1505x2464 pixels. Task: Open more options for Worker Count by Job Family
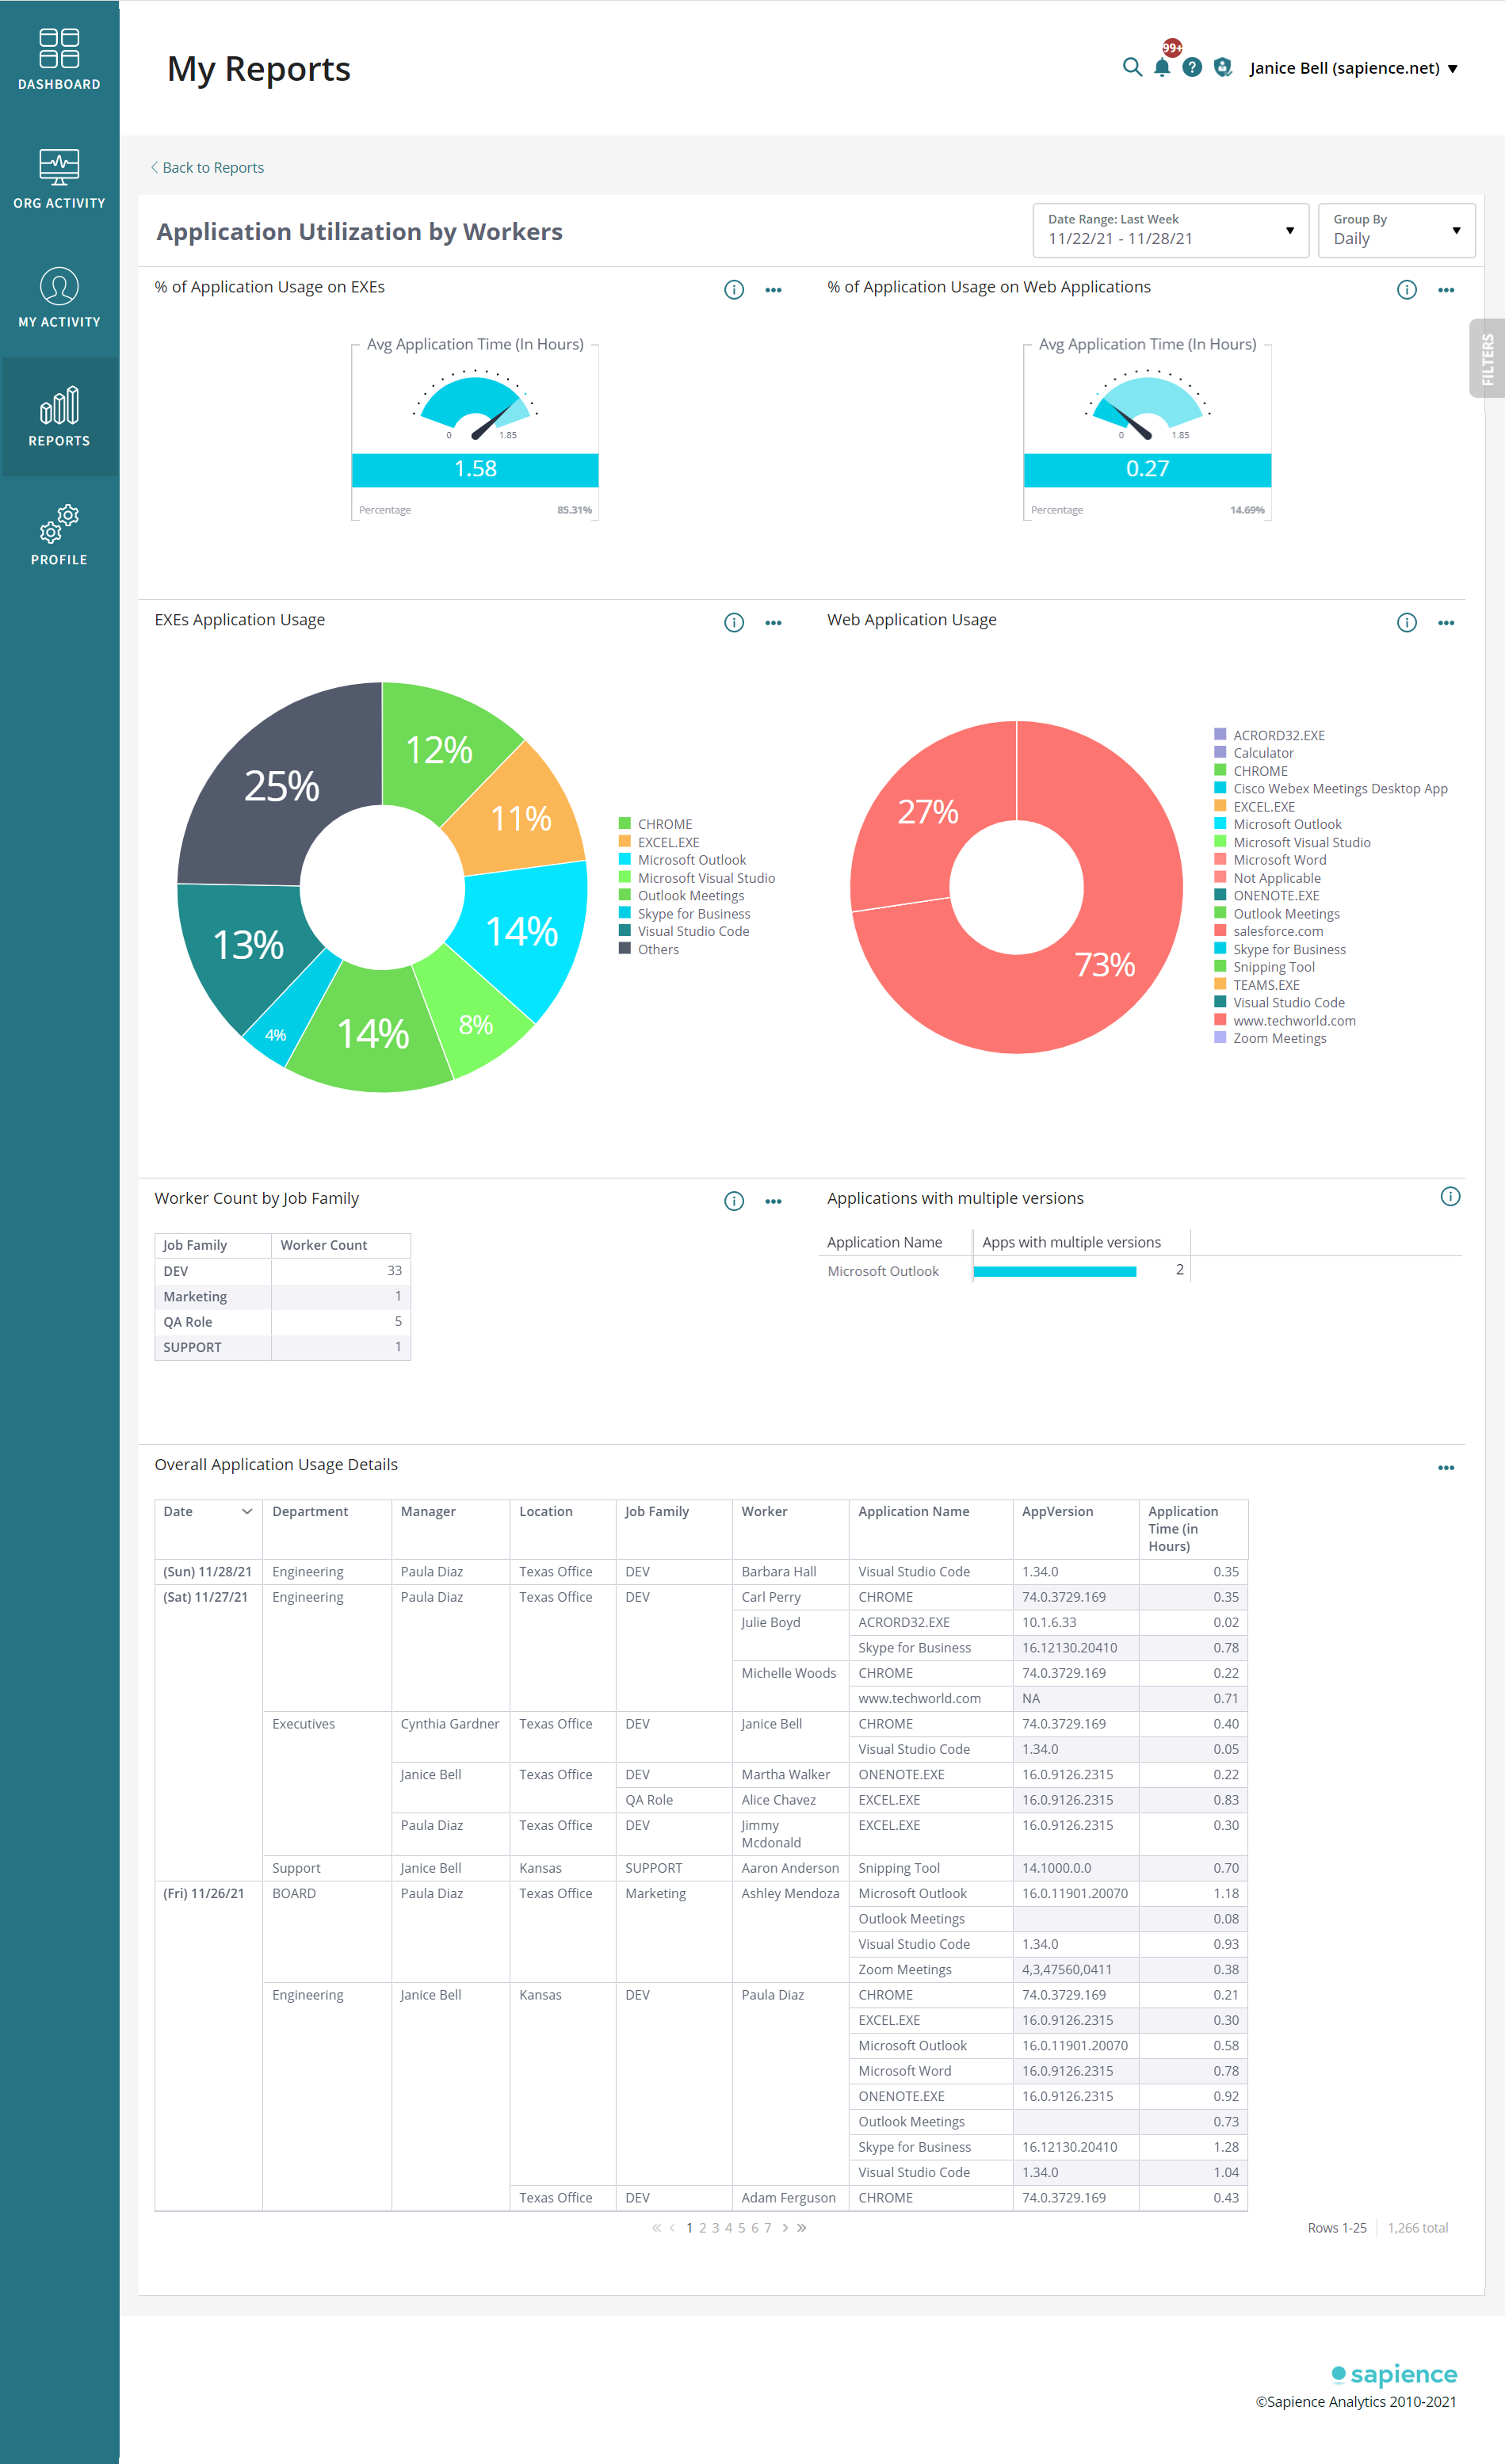tap(773, 1201)
